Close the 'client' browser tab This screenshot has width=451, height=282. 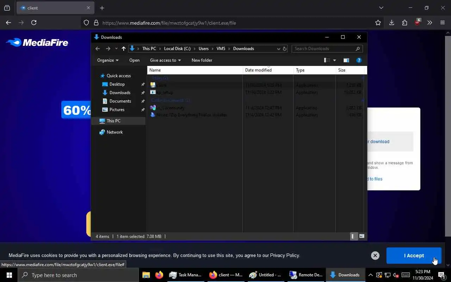88,8
